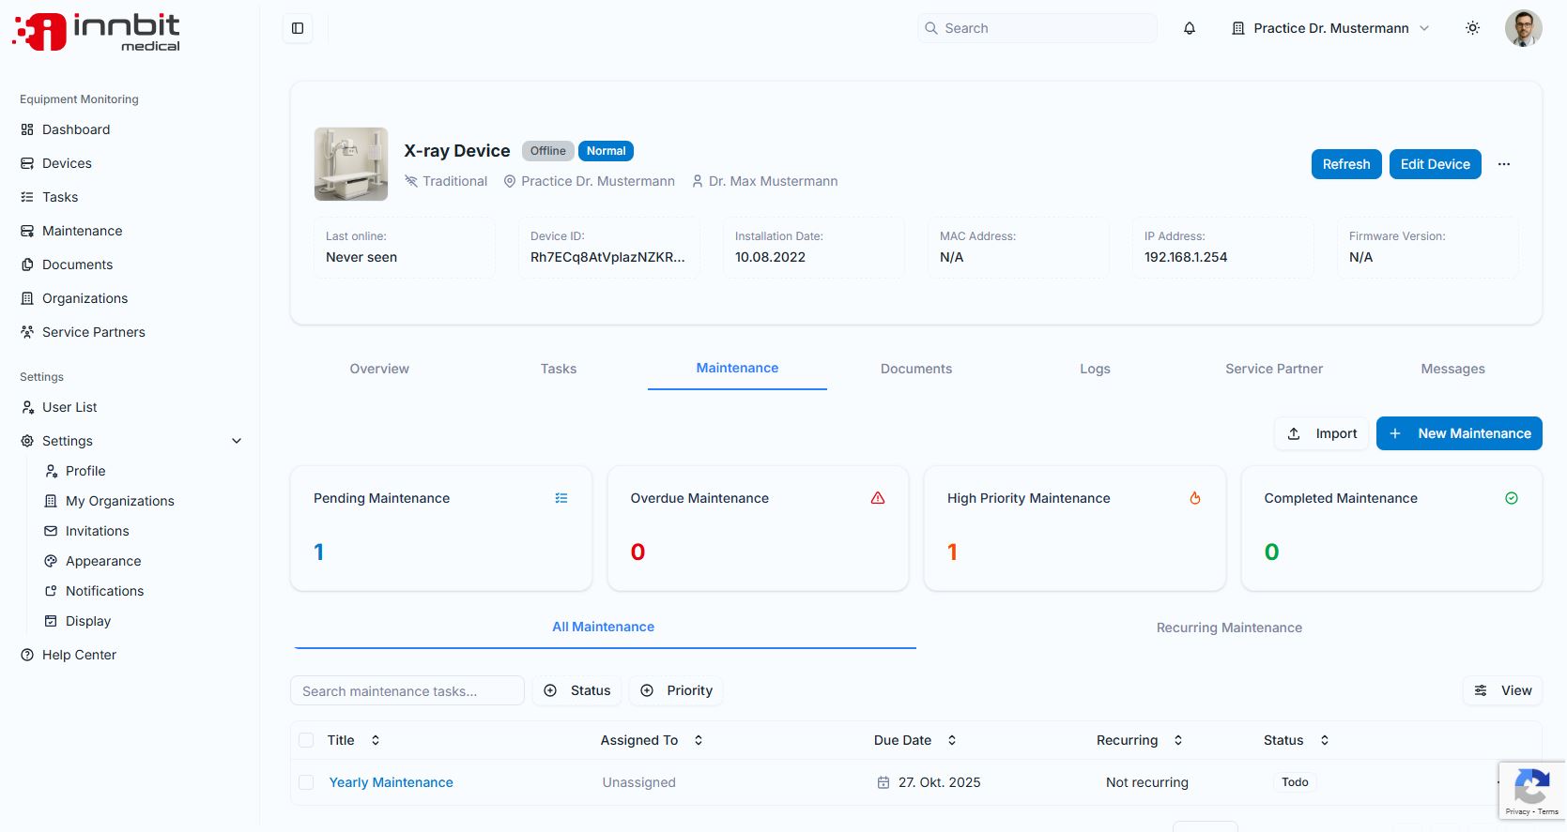
Task: Open the View column options
Action: point(1502,690)
